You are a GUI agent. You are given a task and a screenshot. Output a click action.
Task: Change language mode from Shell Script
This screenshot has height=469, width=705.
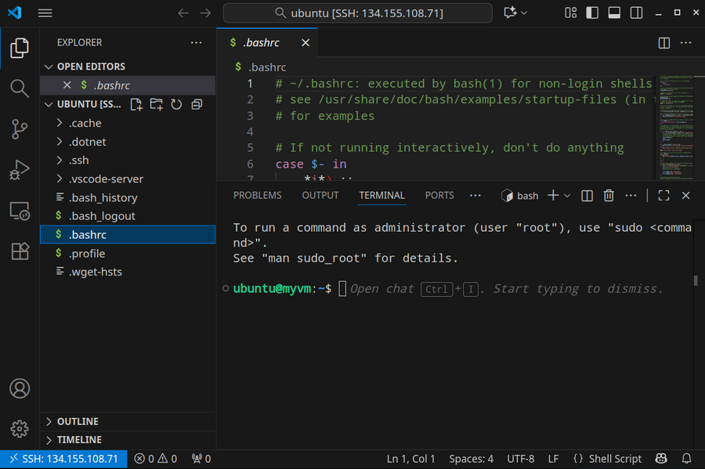pyautogui.click(x=607, y=459)
